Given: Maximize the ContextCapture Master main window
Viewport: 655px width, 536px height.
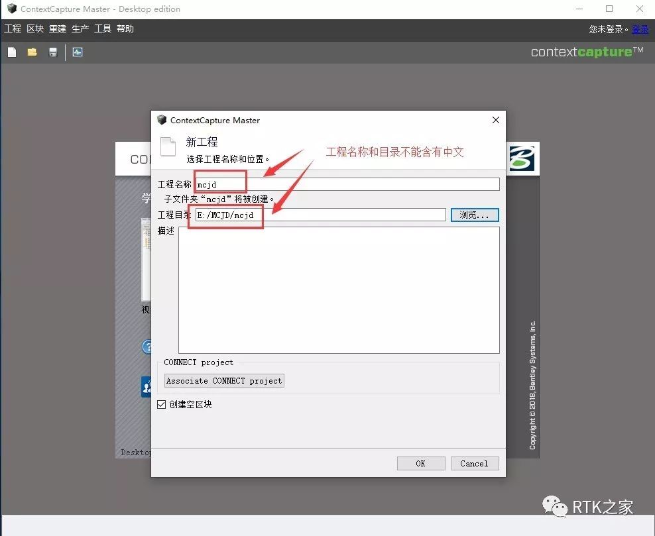Looking at the screenshot, I should point(609,9).
